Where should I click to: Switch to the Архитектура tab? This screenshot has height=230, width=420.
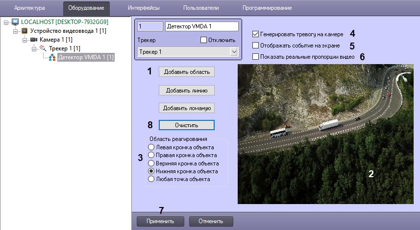point(29,8)
